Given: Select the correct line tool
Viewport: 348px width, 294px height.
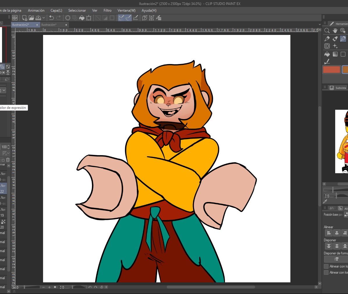Looking at the screenshot, I should click(x=327, y=61).
